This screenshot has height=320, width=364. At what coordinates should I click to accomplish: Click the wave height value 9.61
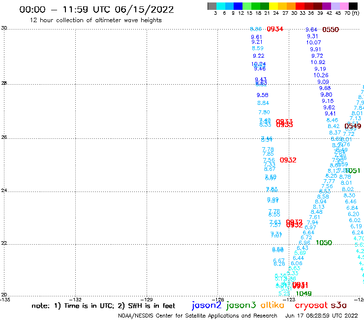(x=256, y=37)
